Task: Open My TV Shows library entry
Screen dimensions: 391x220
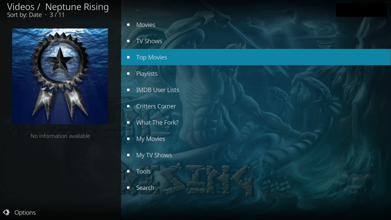Action: tap(256, 155)
